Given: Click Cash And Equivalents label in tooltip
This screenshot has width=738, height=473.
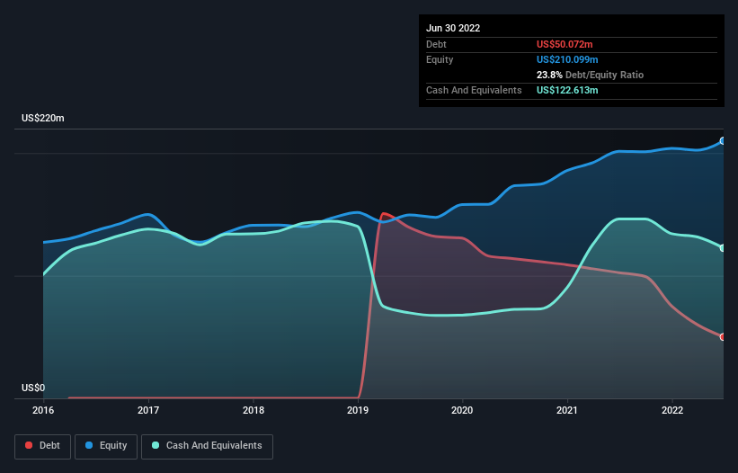Looking at the screenshot, I should coord(474,90).
